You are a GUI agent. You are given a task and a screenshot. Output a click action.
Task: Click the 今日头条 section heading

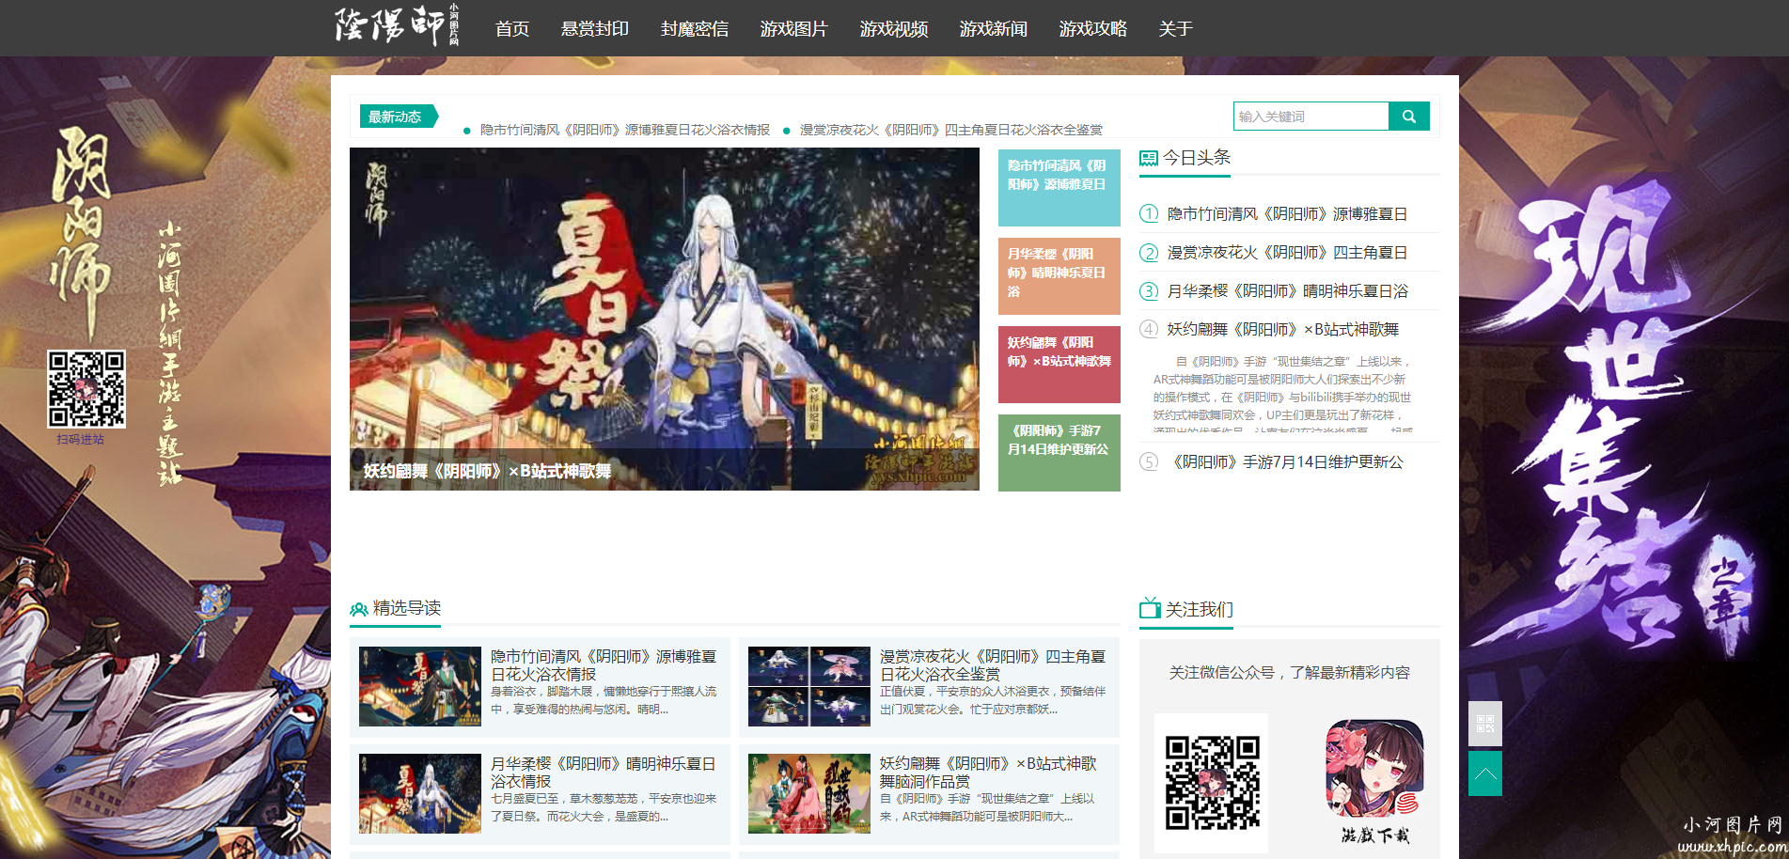pos(1197,157)
